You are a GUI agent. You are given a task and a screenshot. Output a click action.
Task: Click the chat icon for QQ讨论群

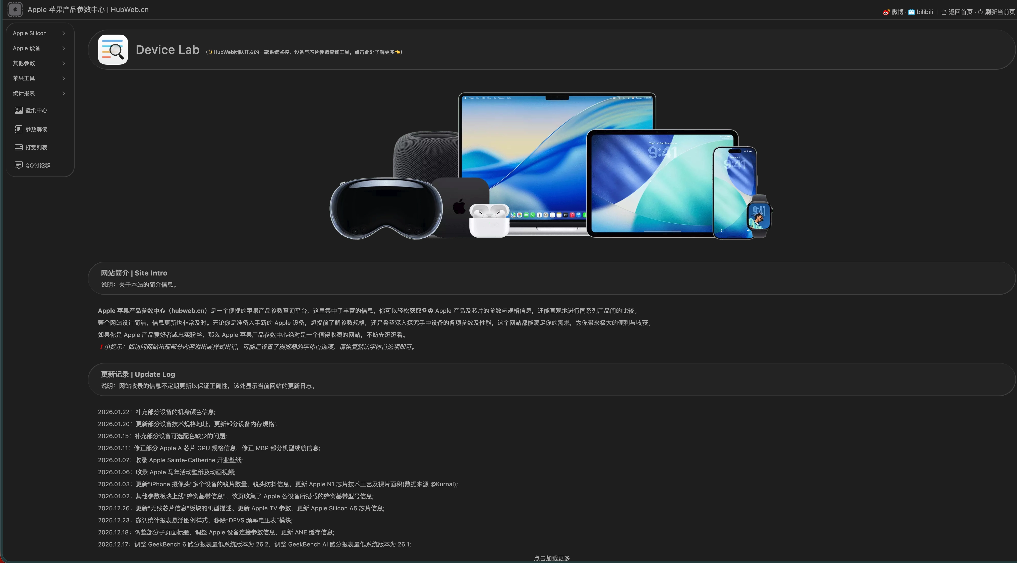coord(19,165)
